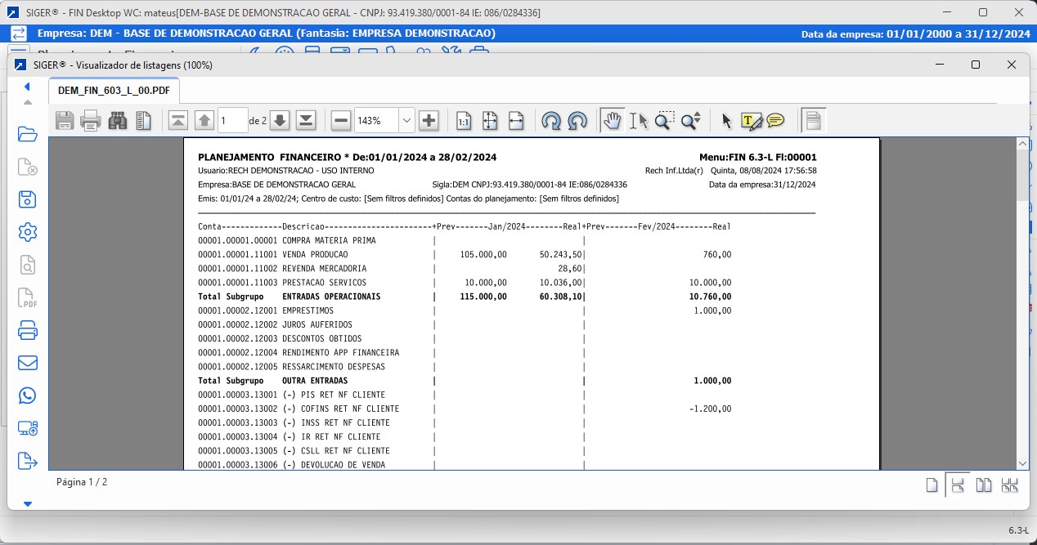Collapse the left sidebar with blue arrow
This screenshot has height=545, width=1037.
click(x=27, y=87)
